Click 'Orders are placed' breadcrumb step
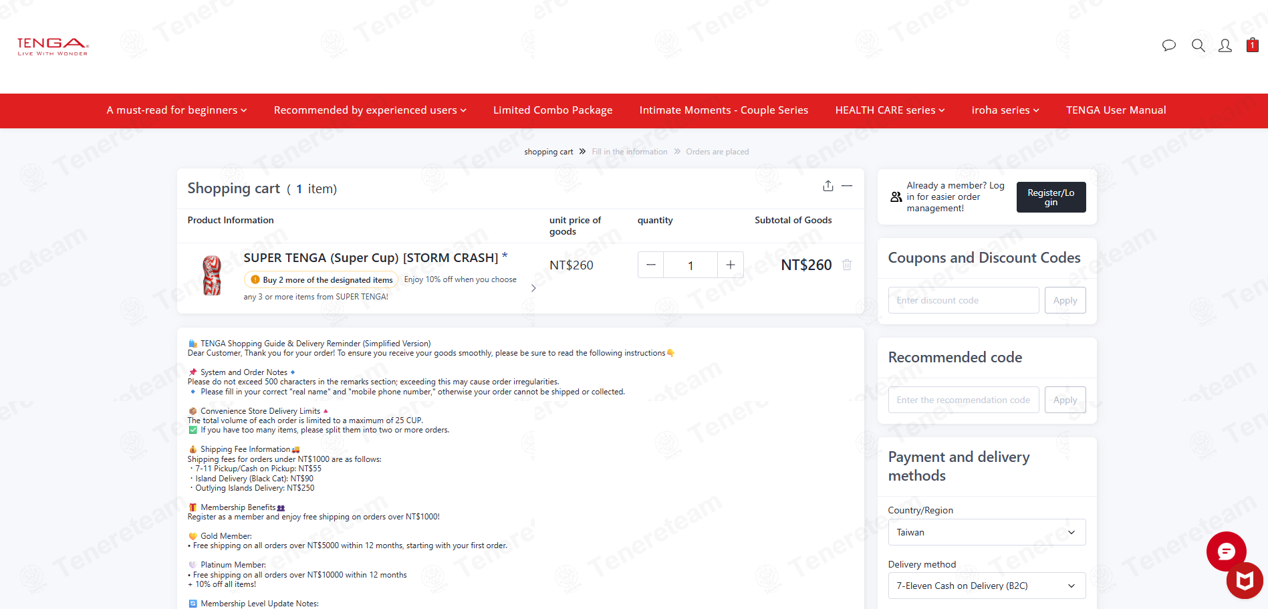The image size is (1268, 609). coord(717,152)
